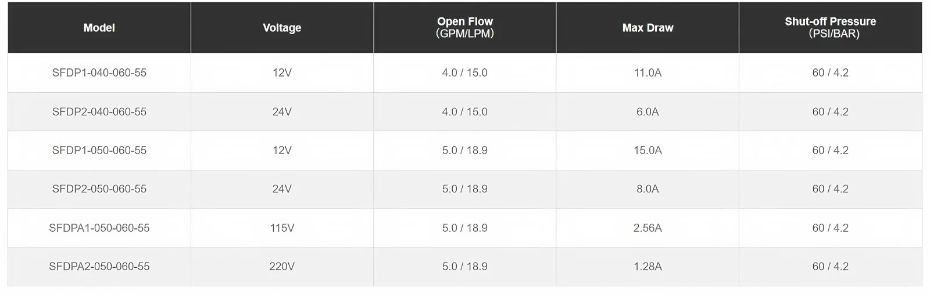Image resolution: width=930 pixels, height=295 pixels.
Task: Click 4.0 / 15.0 flow in first row
Action: (464, 73)
